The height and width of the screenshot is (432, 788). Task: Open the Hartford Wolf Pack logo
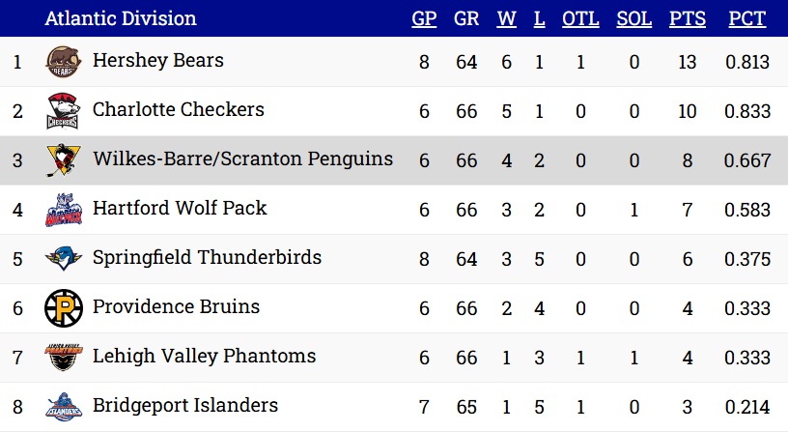64,209
